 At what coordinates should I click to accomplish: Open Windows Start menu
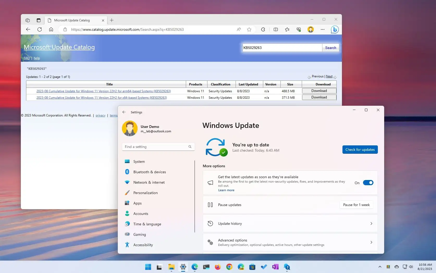(148, 267)
